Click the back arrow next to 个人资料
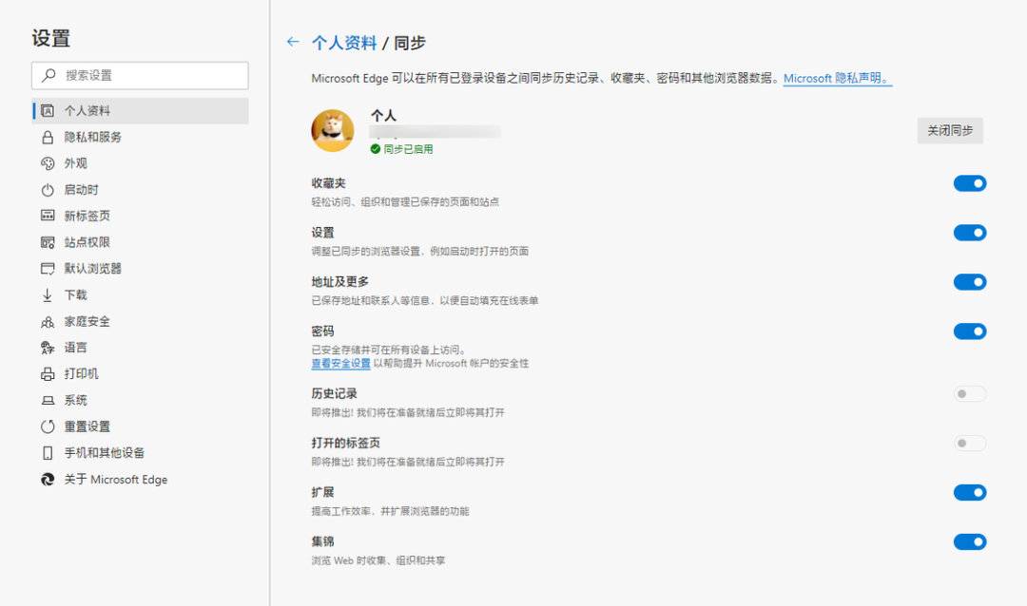Viewport: 1027px width, 606px height. coord(293,42)
